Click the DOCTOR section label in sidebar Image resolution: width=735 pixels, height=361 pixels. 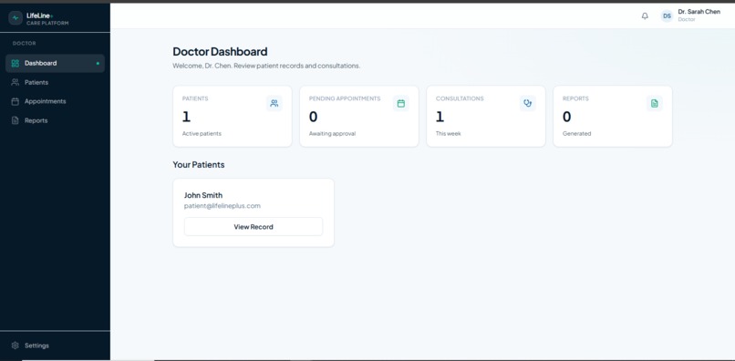click(x=24, y=43)
